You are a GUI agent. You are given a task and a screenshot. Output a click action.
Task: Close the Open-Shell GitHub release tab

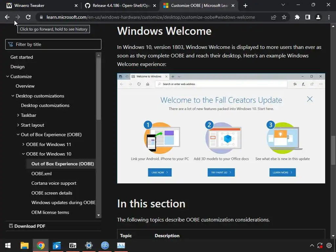[155, 6]
